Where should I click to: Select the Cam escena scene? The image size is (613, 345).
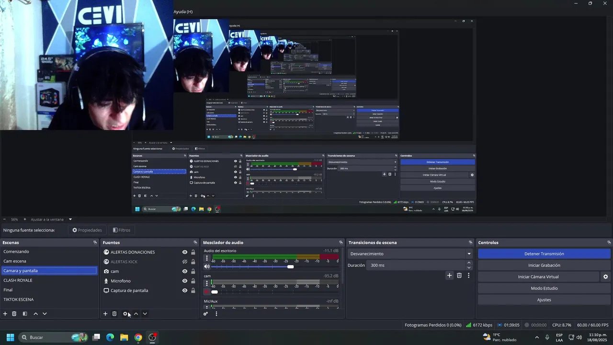(x=49, y=261)
